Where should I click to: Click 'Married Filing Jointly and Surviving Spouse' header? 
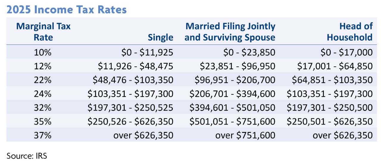click(230, 32)
